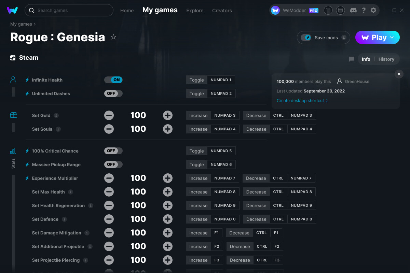Increase Set Gold with the plus button
The image size is (410, 273).
click(x=168, y=115)
